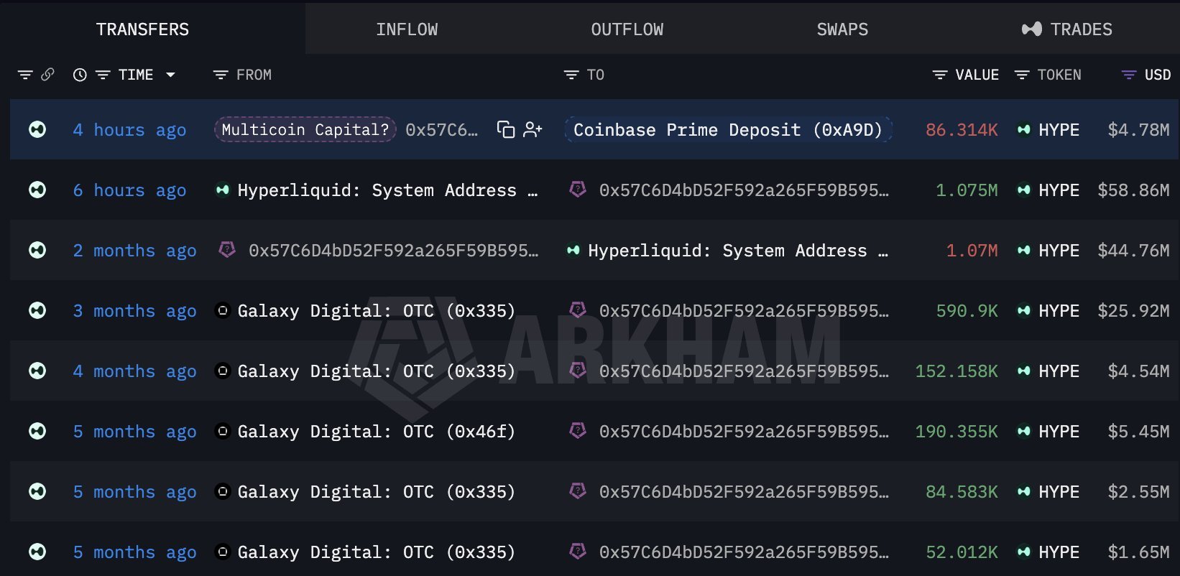Open the OUTFLOW tab
1180x576 pixels.
point(627,29)
